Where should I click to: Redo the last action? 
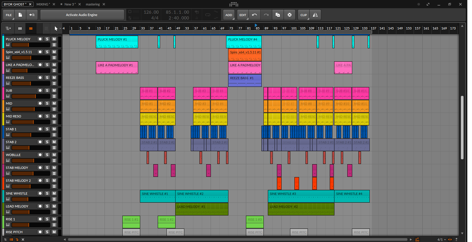[266, 15]
